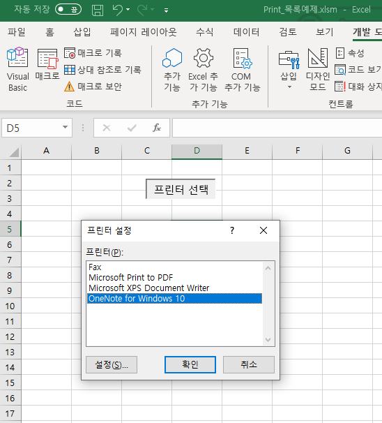The width and height of the screenshot is (382, 423).
Task: Click the 프린터 선택 sheet button
Action: [x=181, y=189]
